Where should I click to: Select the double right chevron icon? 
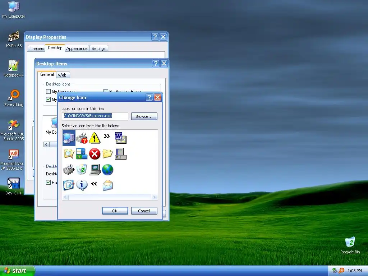pyautogui.click(x=107, y=136)
